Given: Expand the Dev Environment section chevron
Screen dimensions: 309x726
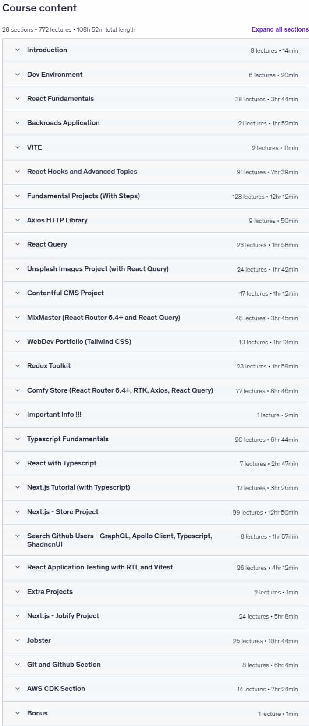Looking at the screenshot, I should tap(18, 75).
